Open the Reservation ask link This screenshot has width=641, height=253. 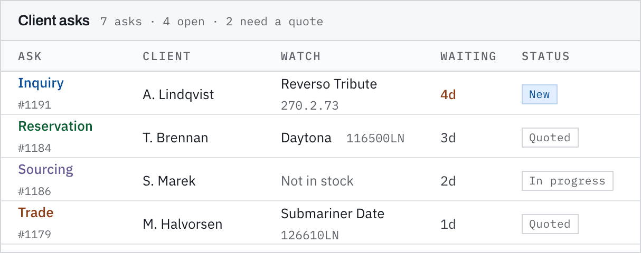pos(55,126)
